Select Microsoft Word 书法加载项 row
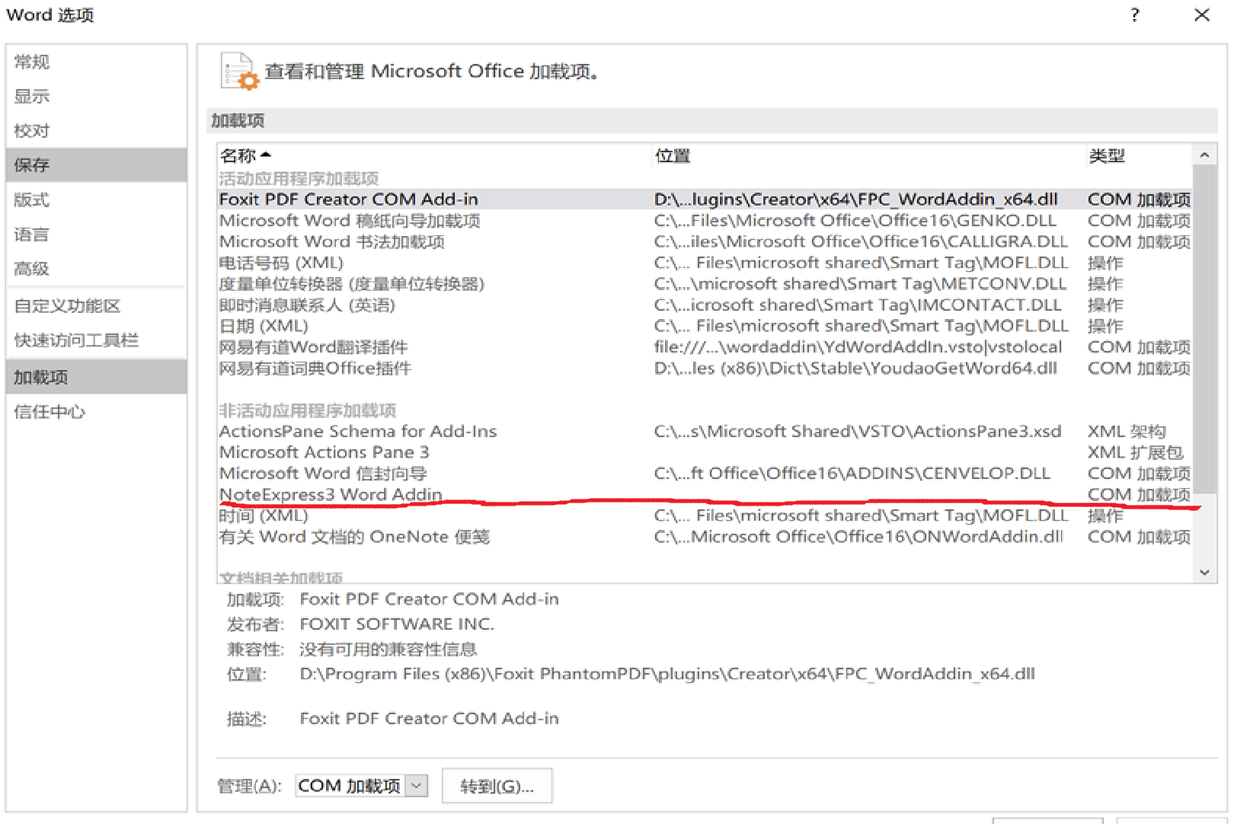1250x833 pixels. tap(704, 241)
